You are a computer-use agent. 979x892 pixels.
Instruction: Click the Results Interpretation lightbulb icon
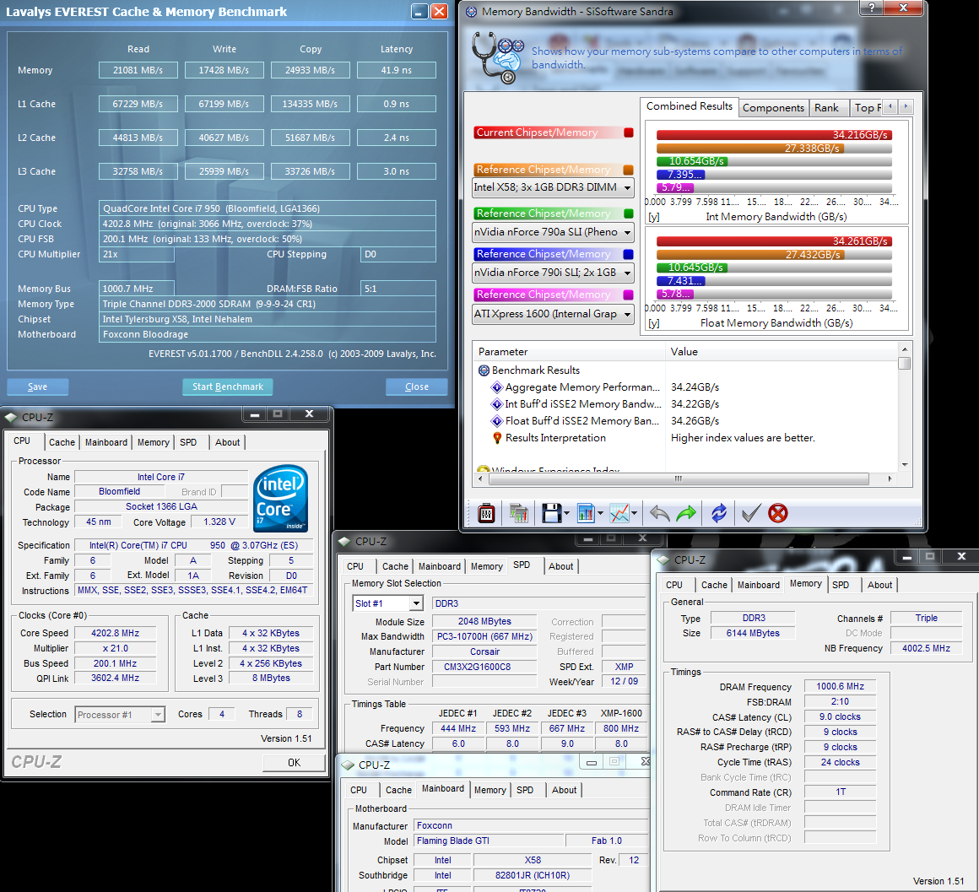pyautogui.click(x=497, y=438)
